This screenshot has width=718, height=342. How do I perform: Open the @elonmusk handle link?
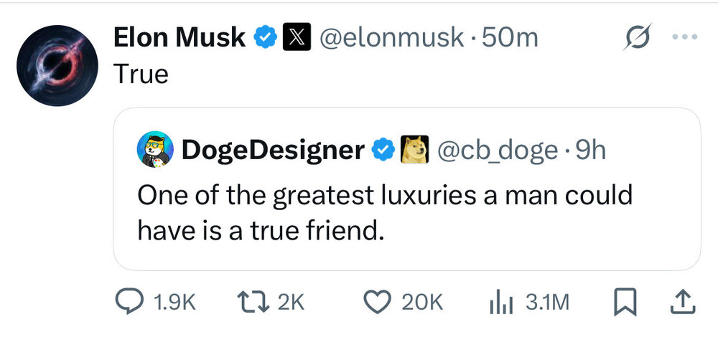pos(391,38)
